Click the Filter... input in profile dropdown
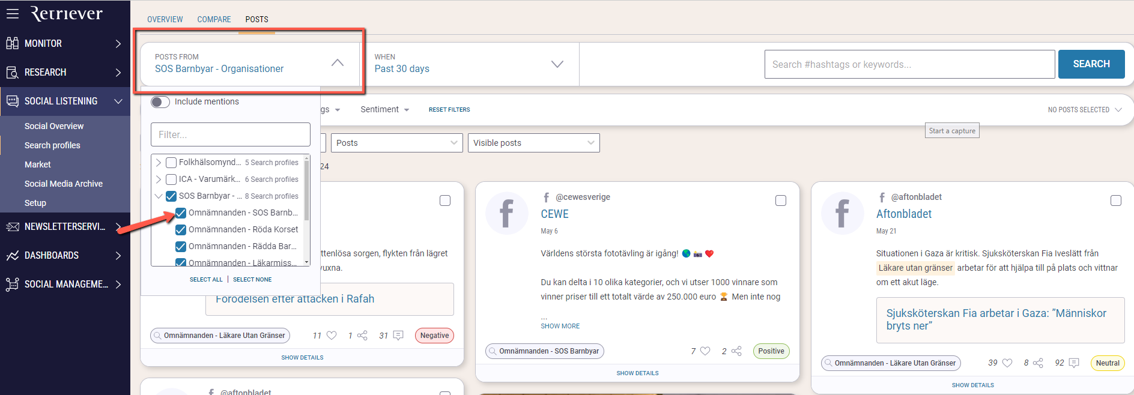1134x395 pixels. pos(231,134)
